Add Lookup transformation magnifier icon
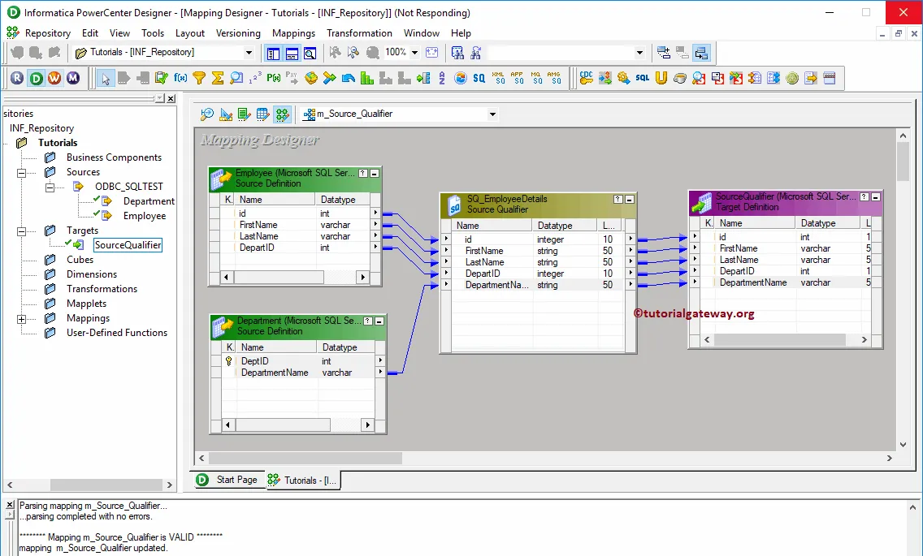 236,78
